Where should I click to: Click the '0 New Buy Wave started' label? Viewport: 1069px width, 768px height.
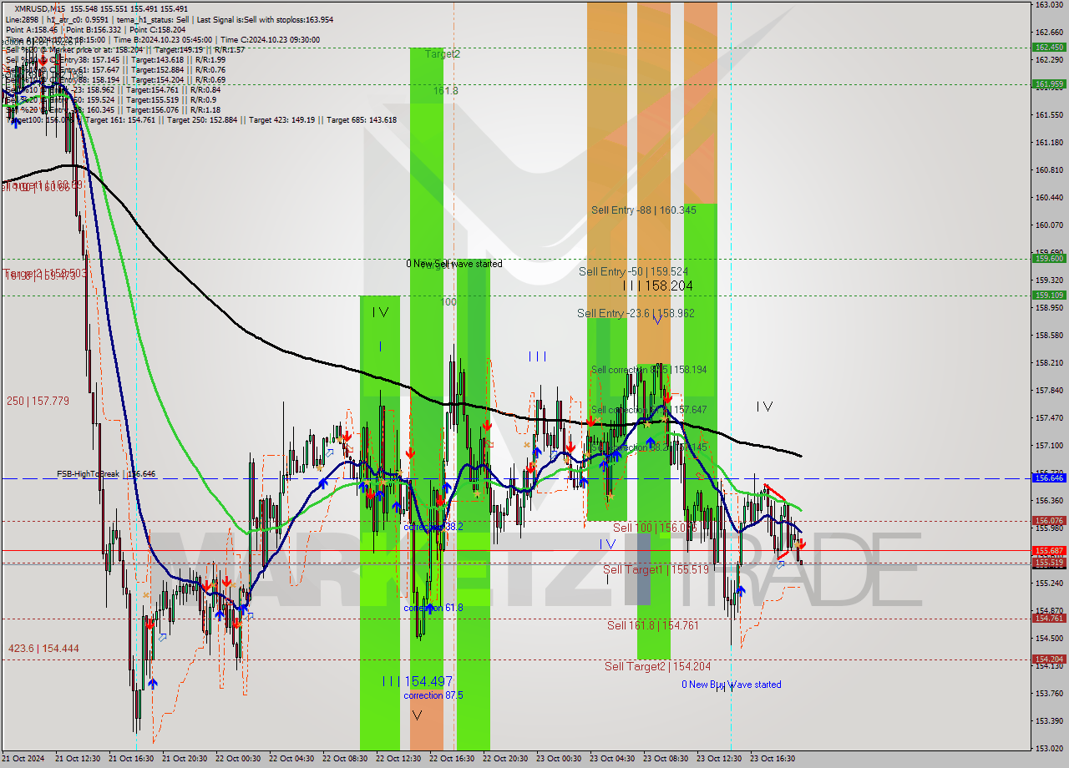click(732, 685)
